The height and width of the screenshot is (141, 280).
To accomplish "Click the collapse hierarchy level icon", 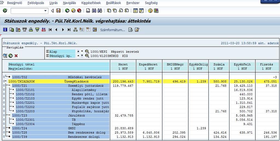I will (88, 30).
